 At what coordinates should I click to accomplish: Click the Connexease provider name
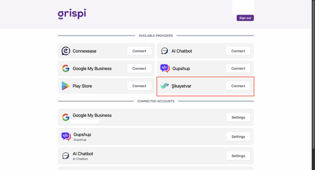pos(84,51)
